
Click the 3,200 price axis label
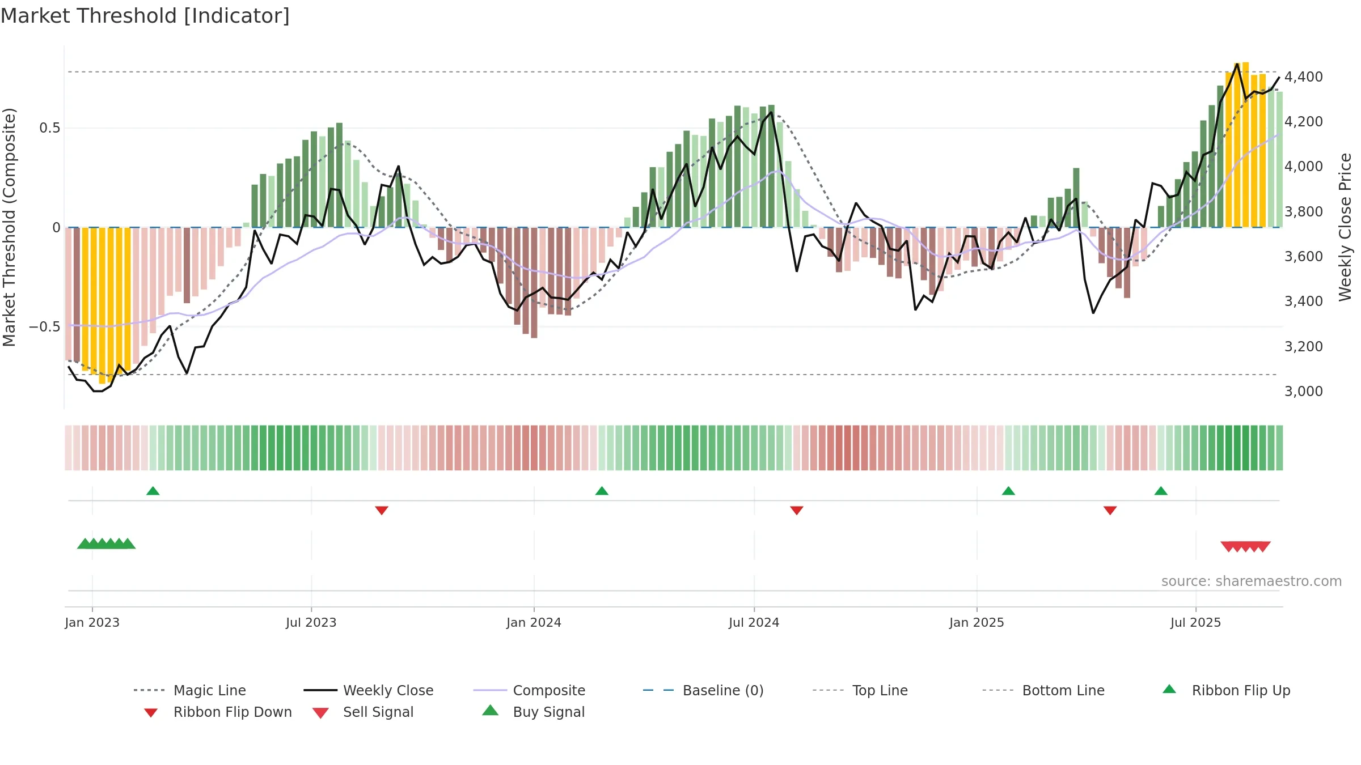point(1304,347)
